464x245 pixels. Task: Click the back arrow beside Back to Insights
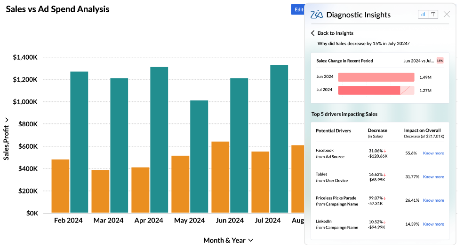point(312,33)
